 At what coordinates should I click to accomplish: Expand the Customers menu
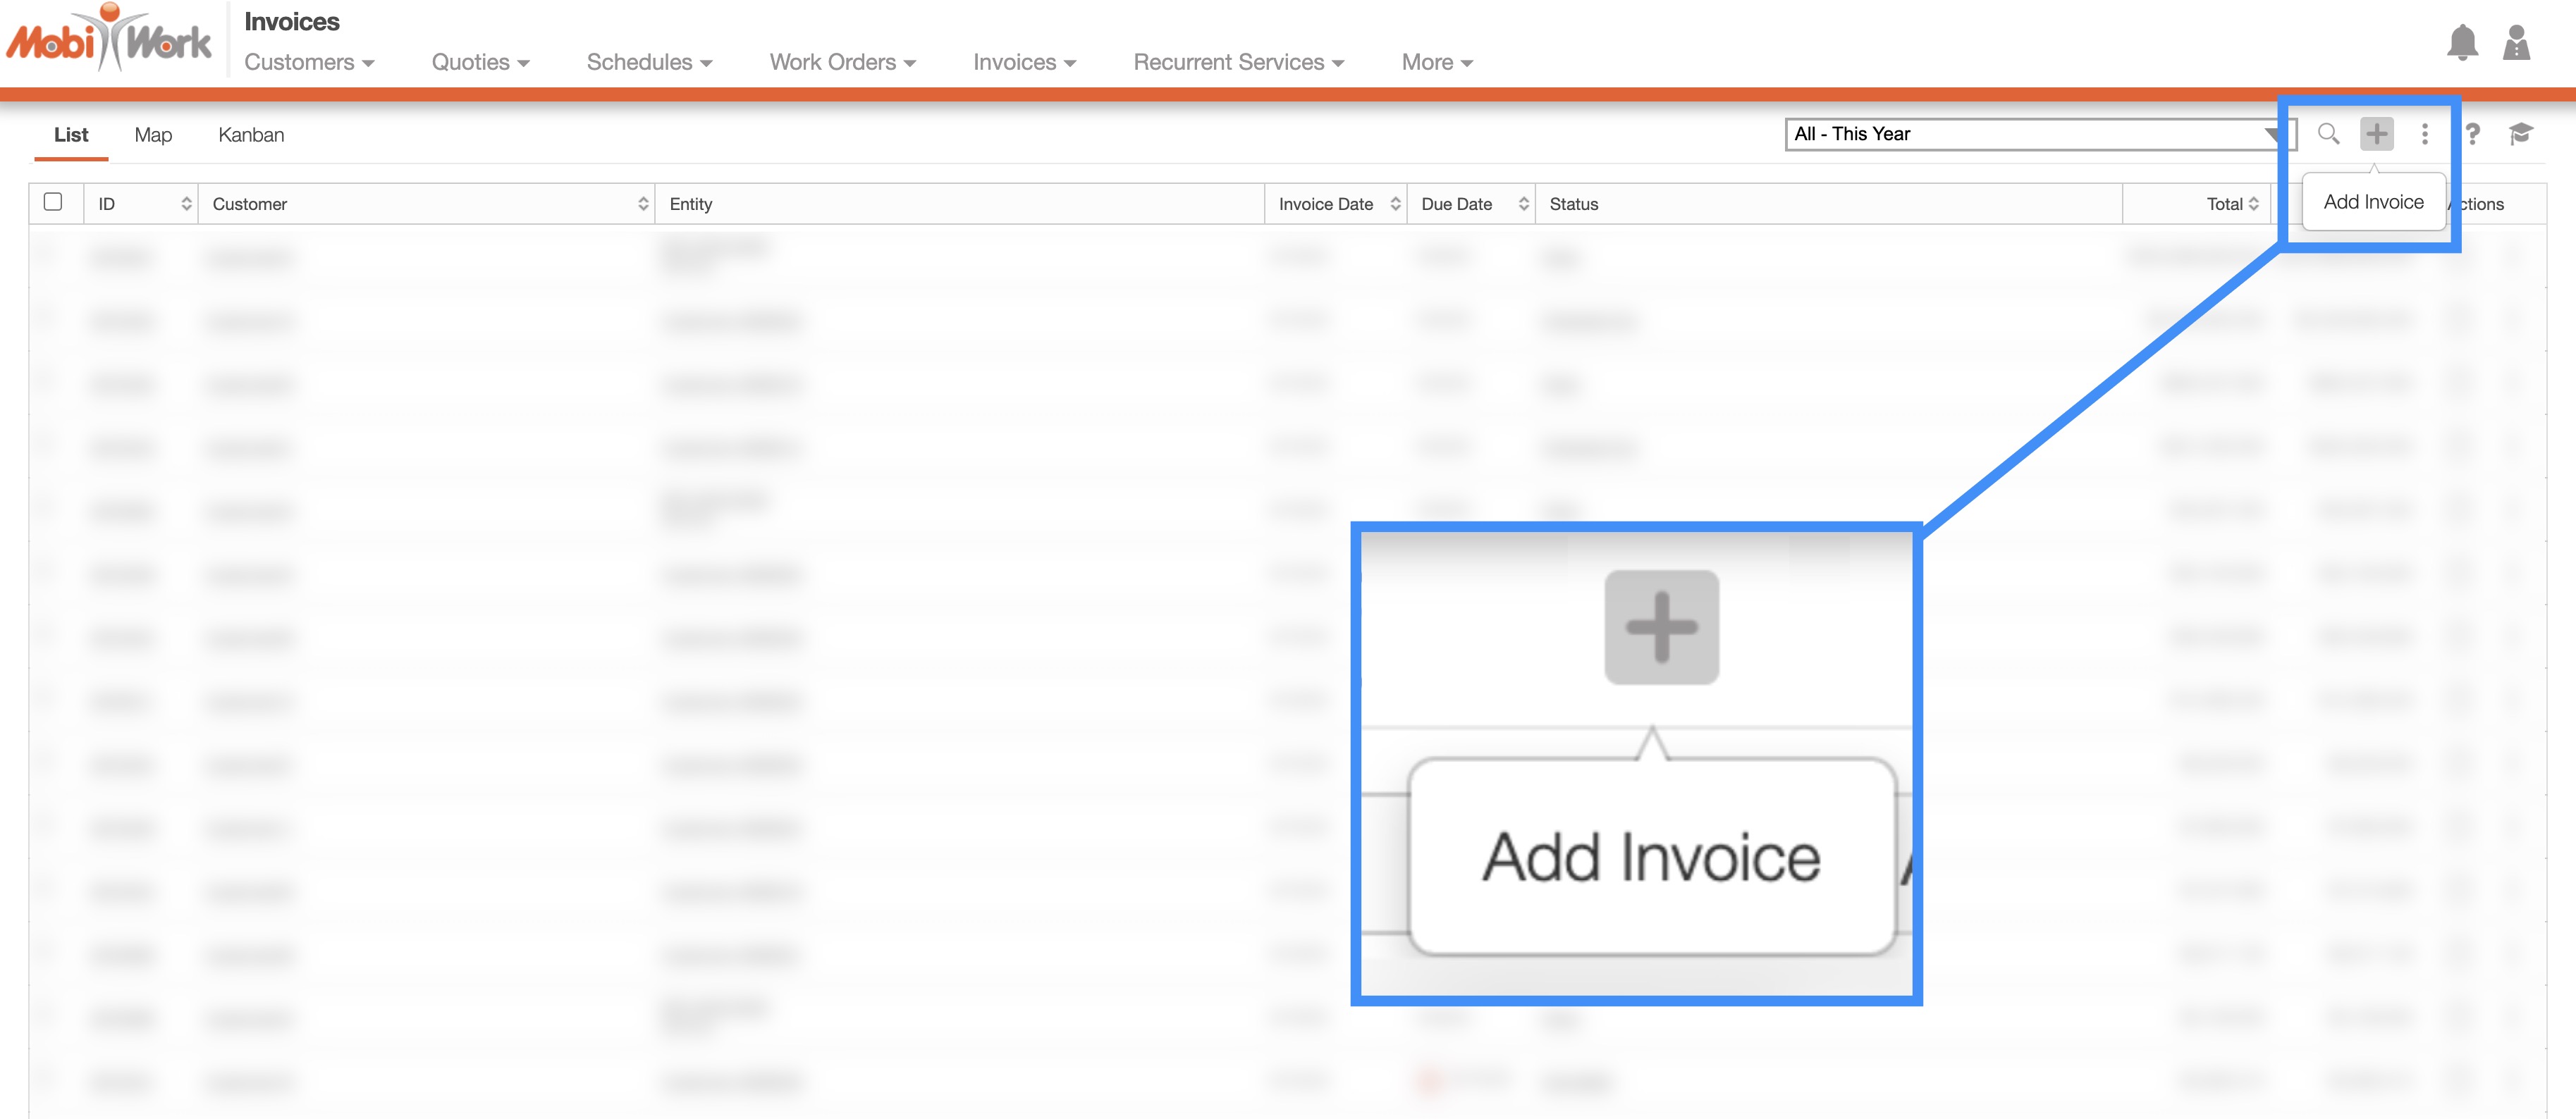[x=309, y=62]
